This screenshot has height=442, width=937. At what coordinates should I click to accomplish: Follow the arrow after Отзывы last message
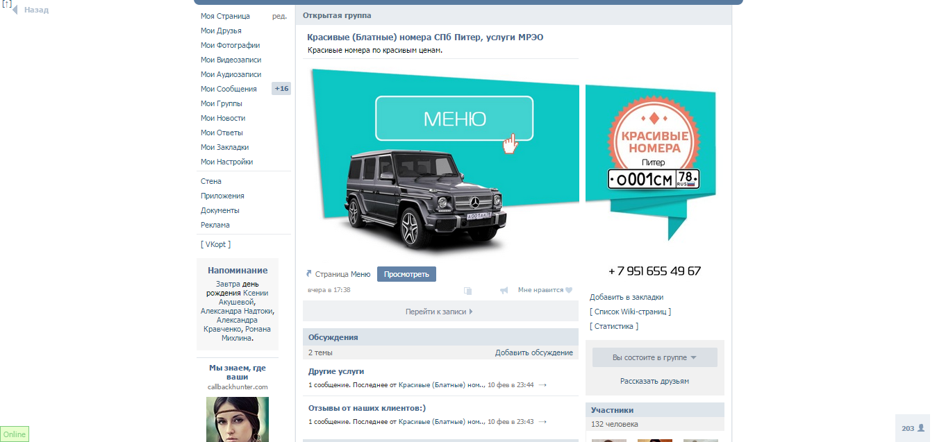tap(542, 421)
